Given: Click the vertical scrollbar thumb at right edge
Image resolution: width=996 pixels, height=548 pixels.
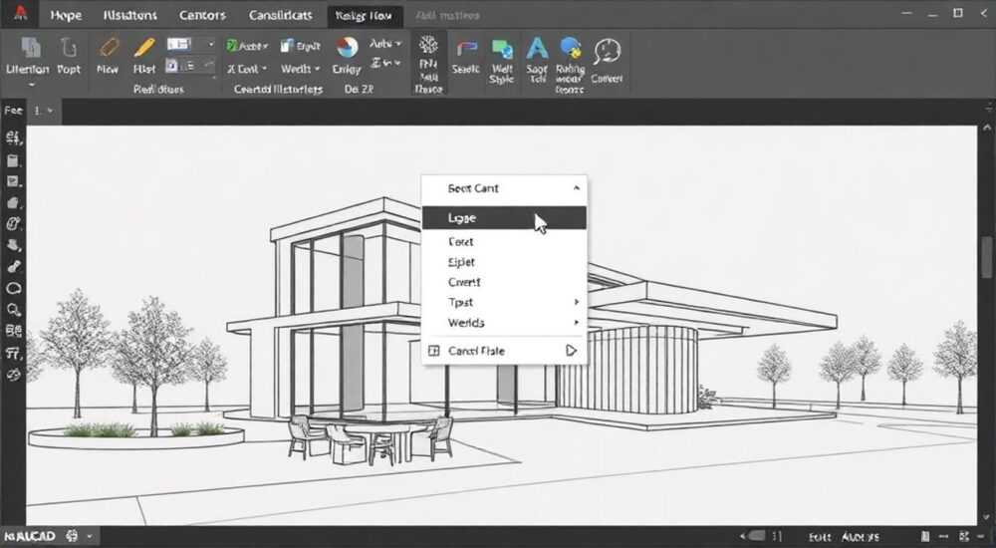Looking at the screenshot, I should (x=986, y=257).
